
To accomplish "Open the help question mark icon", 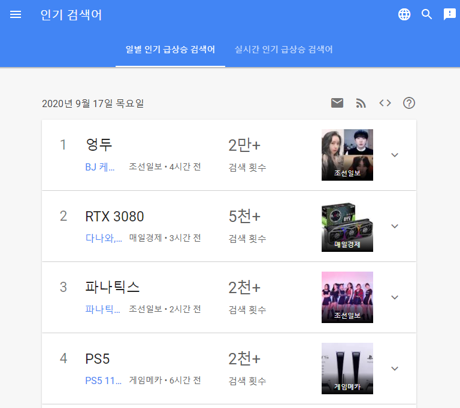I will pyautogui.click(x=409, y=103).
